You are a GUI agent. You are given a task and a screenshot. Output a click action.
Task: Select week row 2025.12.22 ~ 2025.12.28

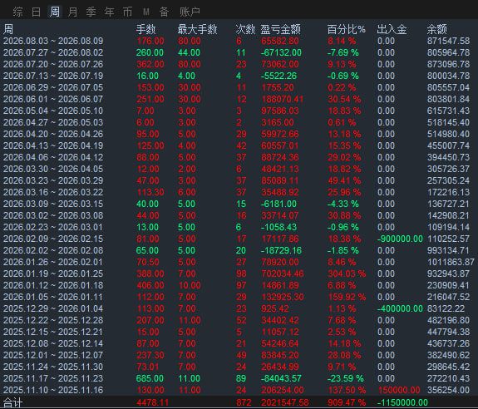[x=239, y=320]
